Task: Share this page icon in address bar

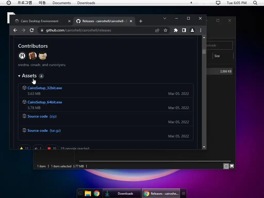Action: tap(157, 30)
